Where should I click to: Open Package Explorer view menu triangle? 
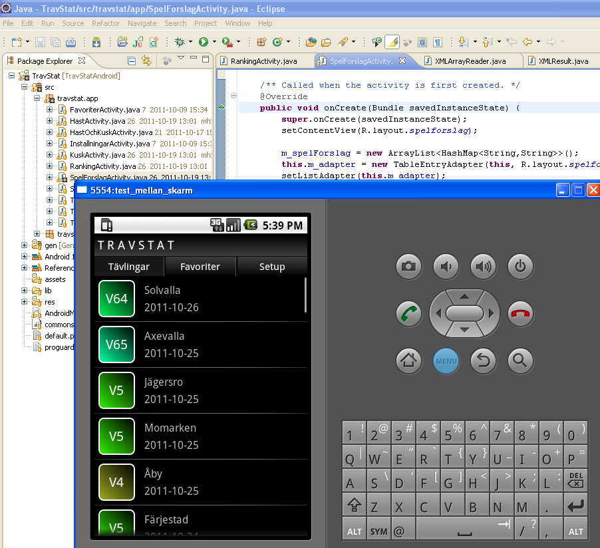[181, 58]
